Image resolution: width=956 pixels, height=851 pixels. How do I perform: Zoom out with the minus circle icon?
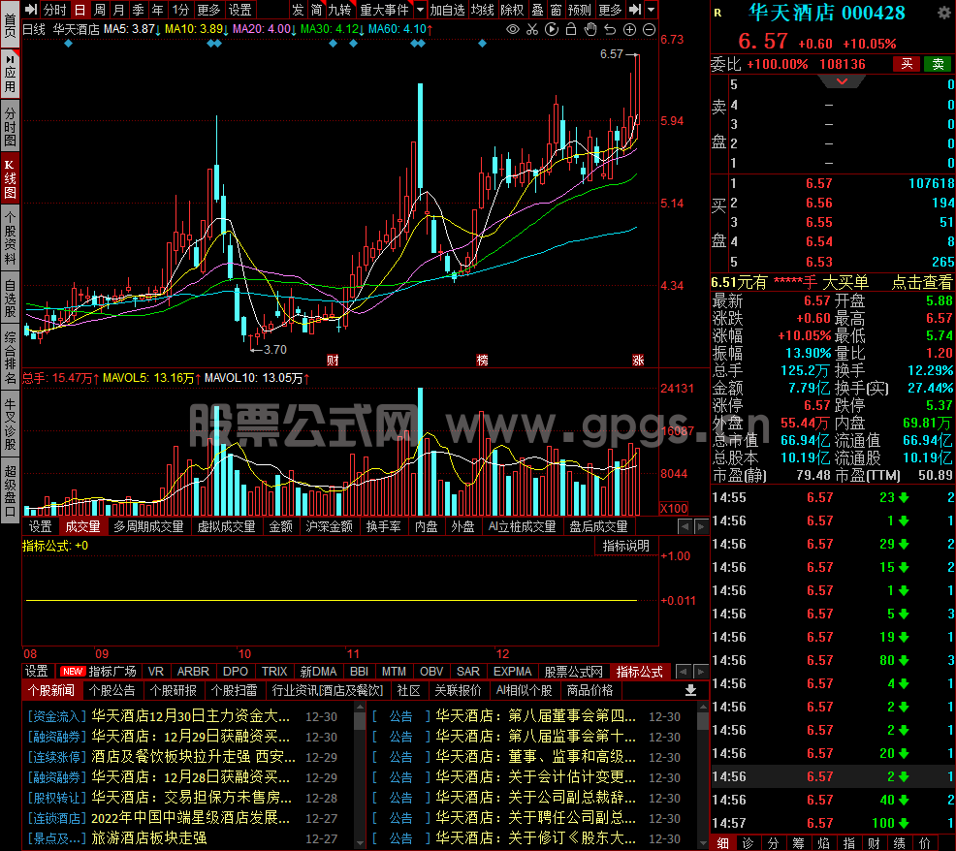(x=650, y=29)
